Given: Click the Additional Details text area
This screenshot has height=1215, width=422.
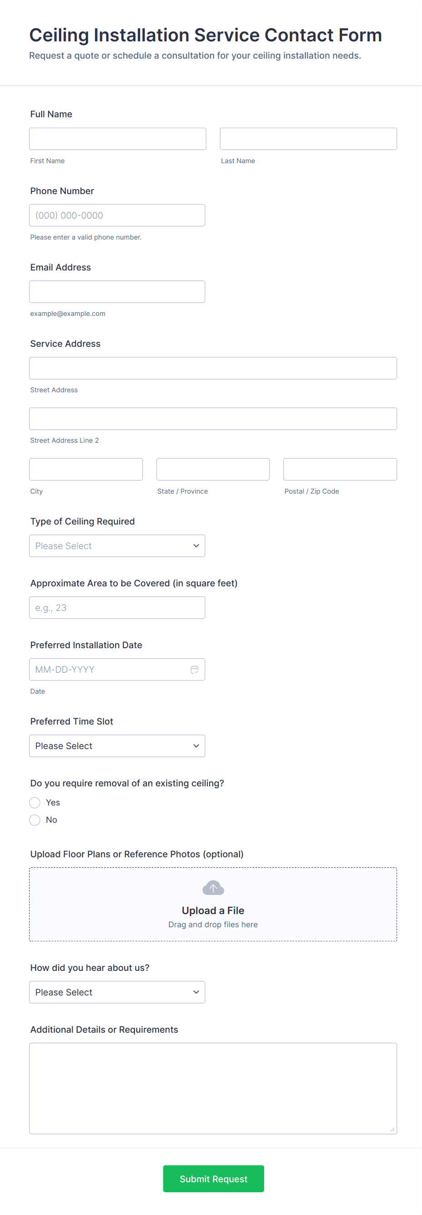Looking at the screenshot, I should (213, 1088).
